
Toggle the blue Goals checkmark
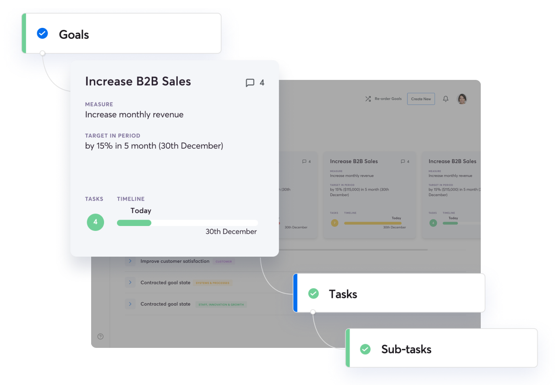click(42, 33)
